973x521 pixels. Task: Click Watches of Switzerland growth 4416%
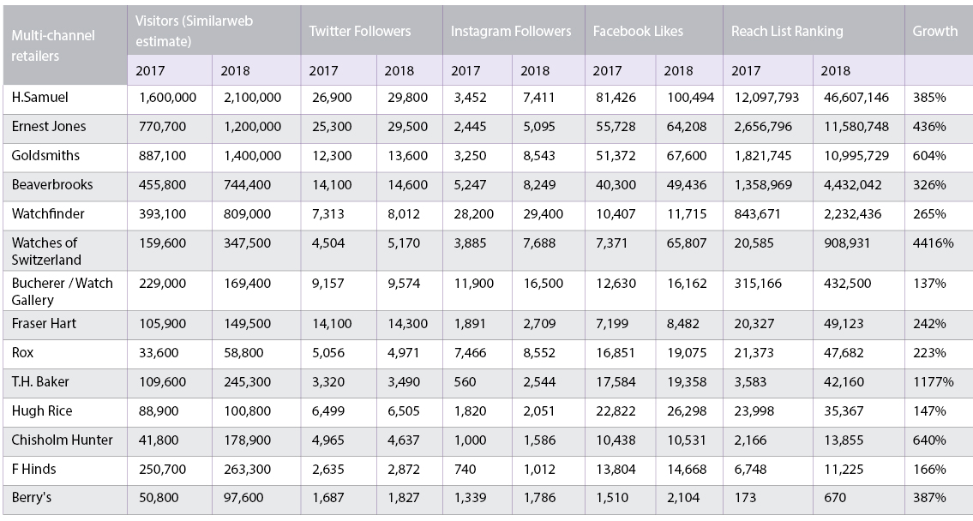933,243
